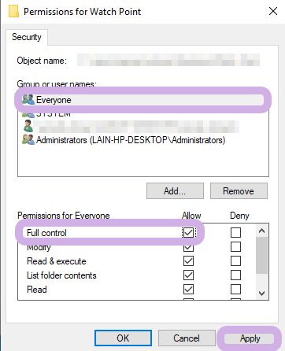
Task: Toggle Allow checkbox for List folder contents
Action: 188,275
